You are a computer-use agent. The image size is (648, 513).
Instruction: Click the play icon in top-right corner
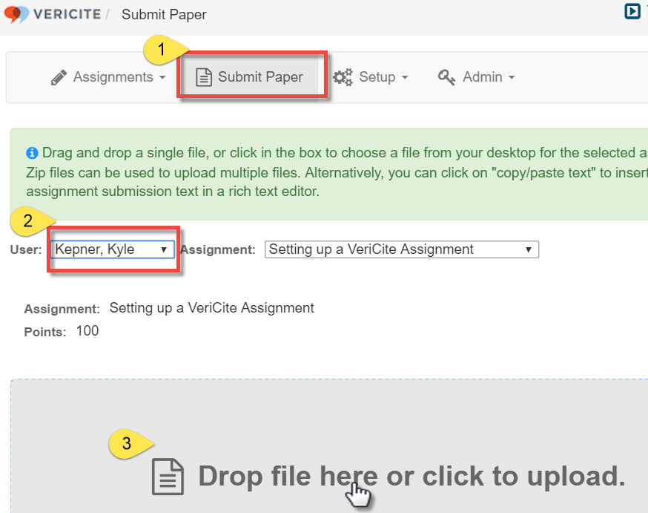pyautogui.click(x=632, y=11)
